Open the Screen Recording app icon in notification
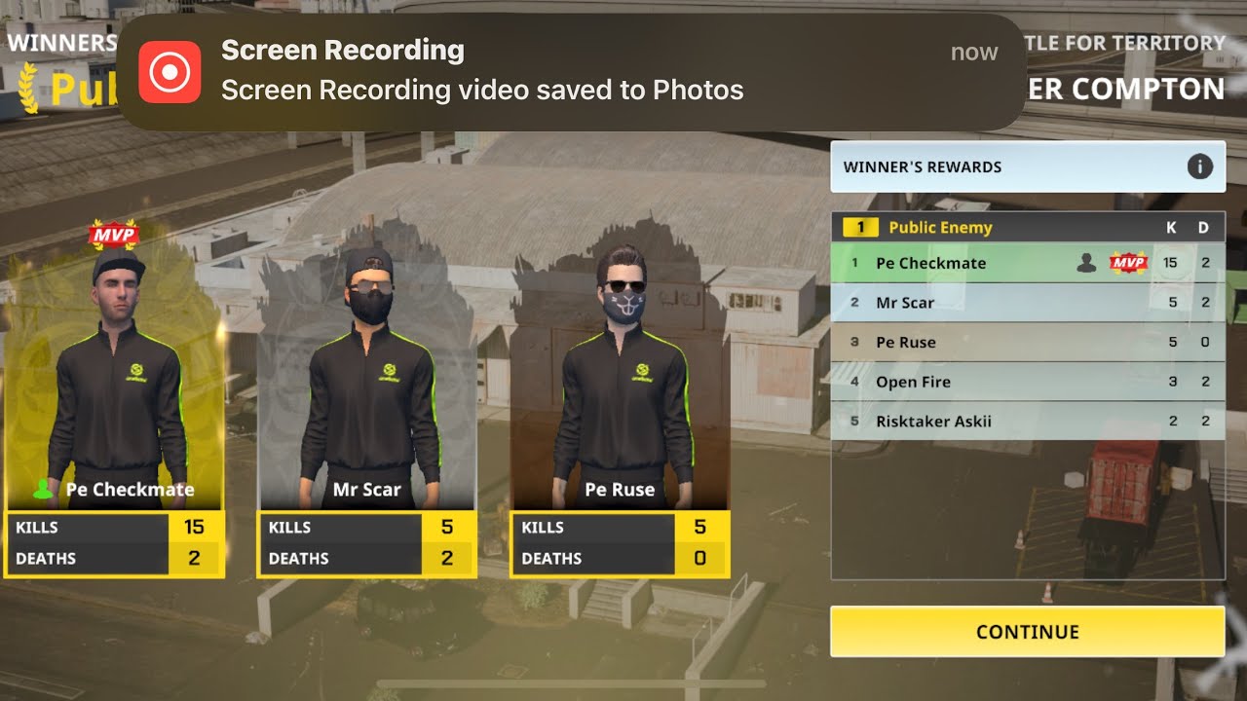The height and width of the screenshot is (701, 1247). (x=170, y=72)
